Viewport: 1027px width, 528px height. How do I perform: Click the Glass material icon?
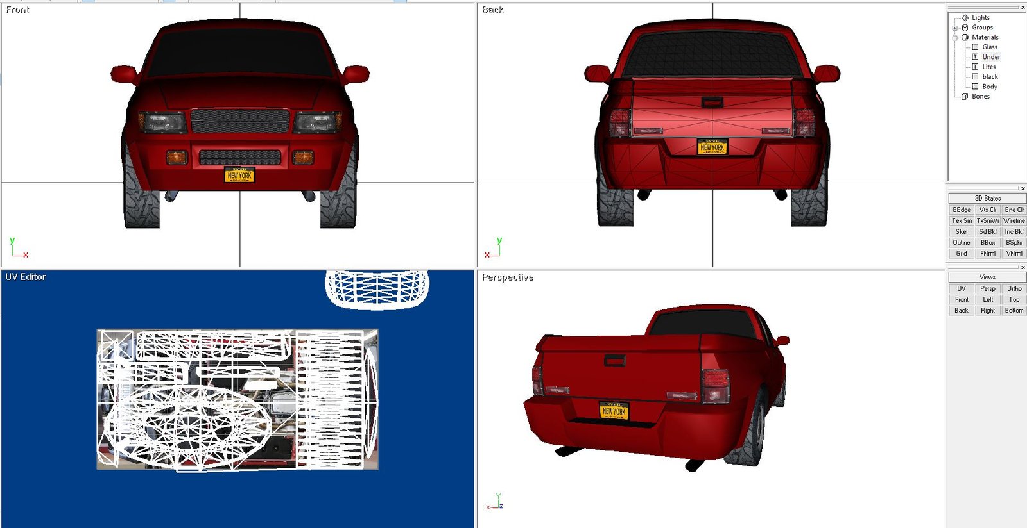(x=975, y=47)
